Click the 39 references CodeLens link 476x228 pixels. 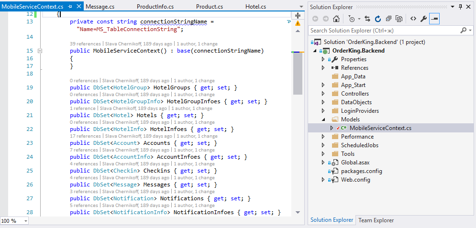[x=84, y=43]
